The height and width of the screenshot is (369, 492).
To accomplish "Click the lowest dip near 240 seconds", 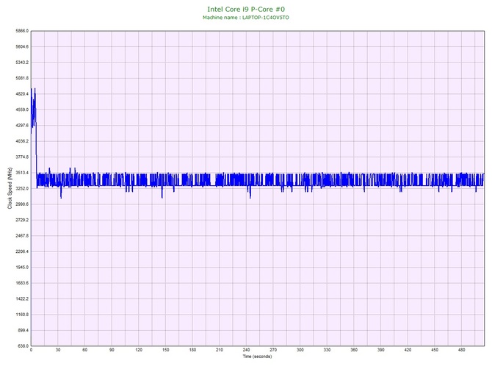I will click(250, 192).
